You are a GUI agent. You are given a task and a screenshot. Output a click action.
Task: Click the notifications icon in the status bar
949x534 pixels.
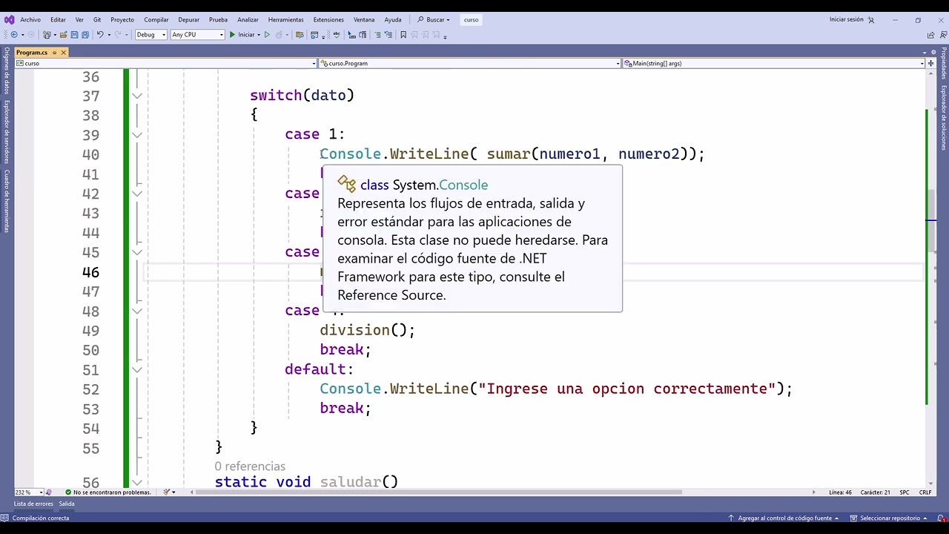pyautogui.click(x=942, y=518)
